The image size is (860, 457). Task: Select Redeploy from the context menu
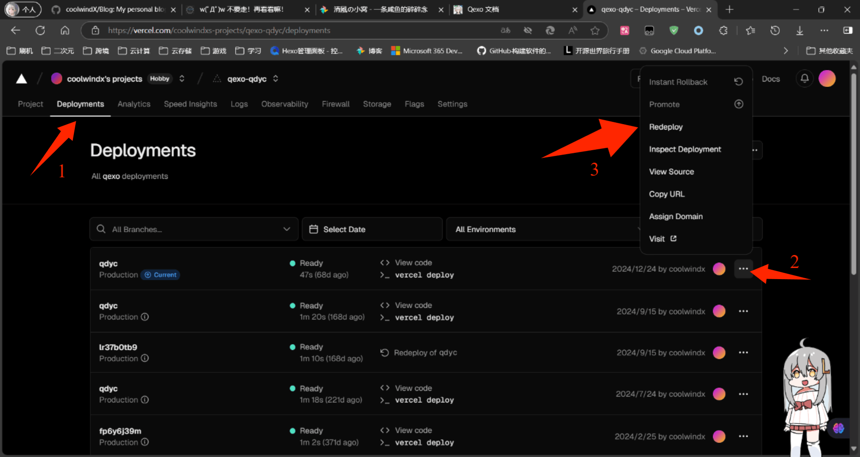tap(666, 127)
